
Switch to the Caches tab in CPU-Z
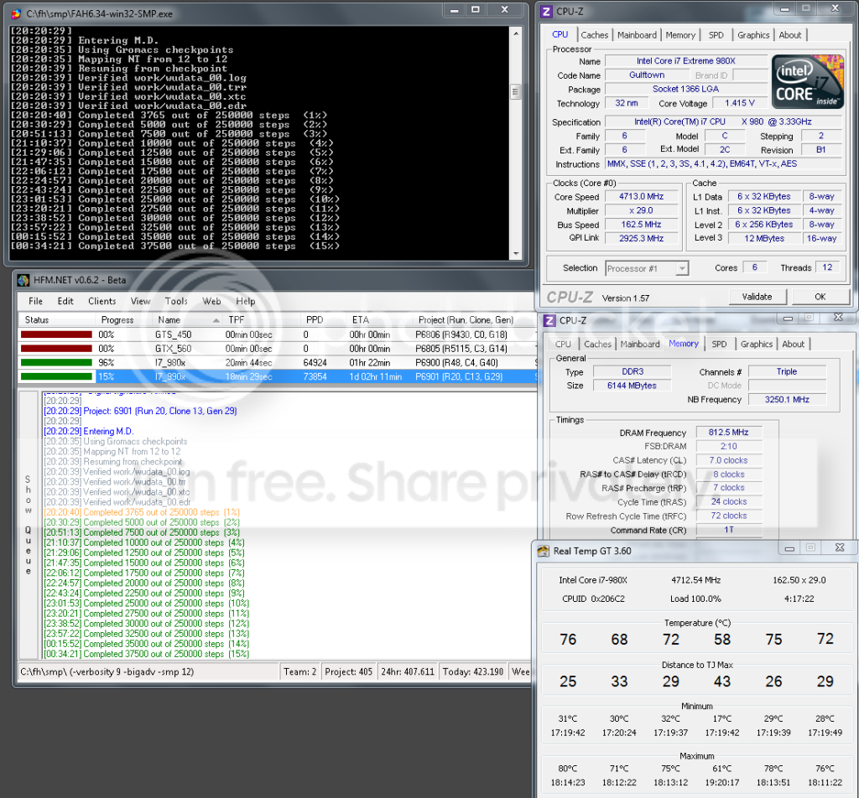595,34
